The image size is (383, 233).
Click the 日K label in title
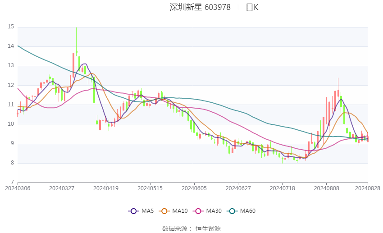pos(252,7)
